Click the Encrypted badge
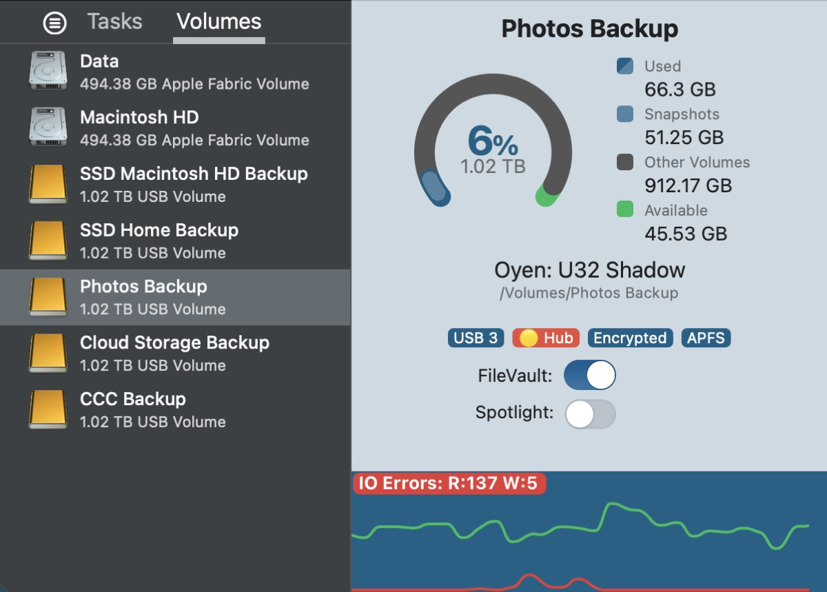The image size is (827, 592). click(630, 338)
